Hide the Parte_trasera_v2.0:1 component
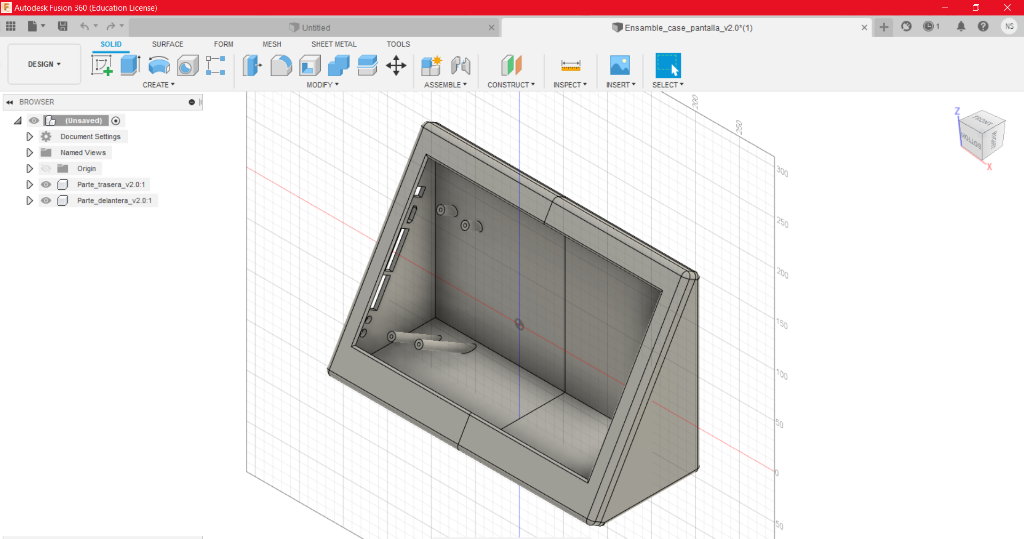The image size is (1024, 539). tap(46, 184)
